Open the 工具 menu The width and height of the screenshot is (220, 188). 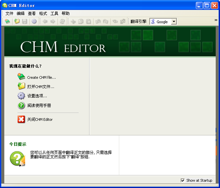click(x=55, y=14)
